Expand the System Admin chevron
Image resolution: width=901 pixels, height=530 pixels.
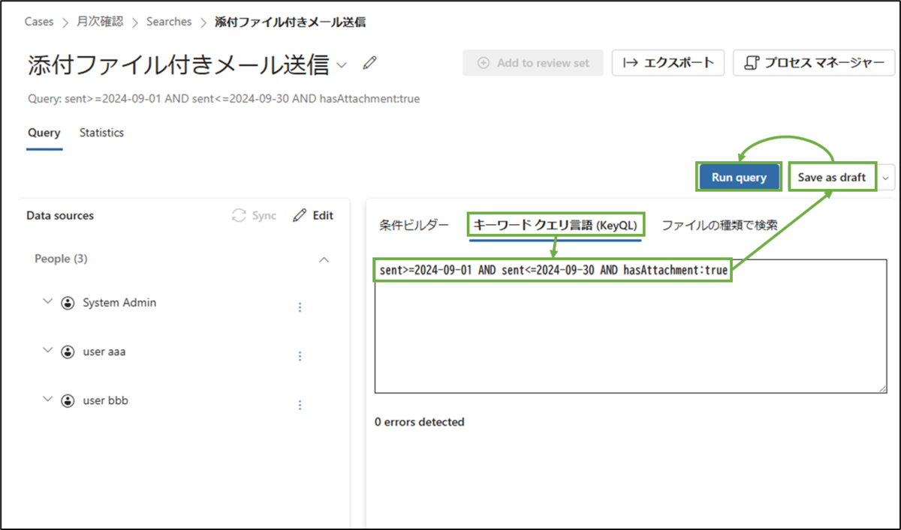(48, 301)
